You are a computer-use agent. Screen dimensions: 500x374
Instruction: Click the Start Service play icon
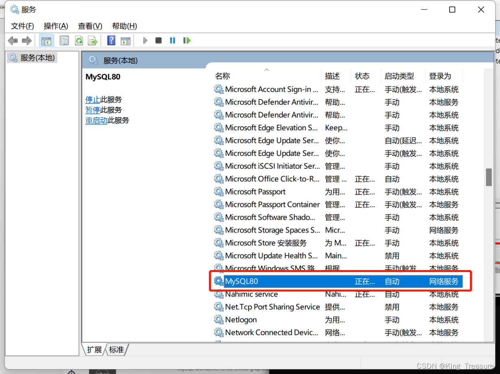(x=145, y=41)
